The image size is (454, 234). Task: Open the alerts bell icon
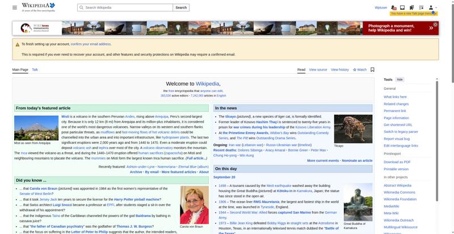pos(393,7)
